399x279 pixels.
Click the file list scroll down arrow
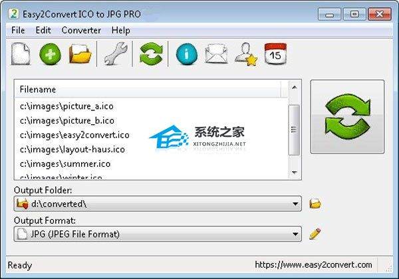coord(295,173)
